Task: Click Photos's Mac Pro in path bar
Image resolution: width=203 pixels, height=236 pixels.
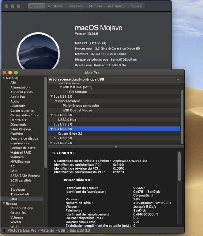Action: pyautogui.click(x=22, y=230)
